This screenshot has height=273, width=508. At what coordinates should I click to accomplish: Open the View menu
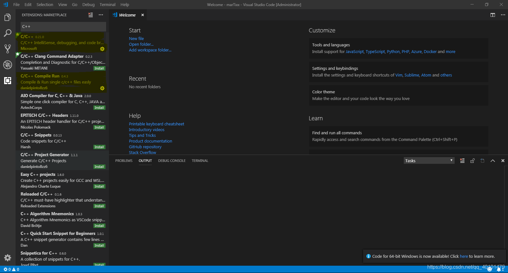click(63, 4)
